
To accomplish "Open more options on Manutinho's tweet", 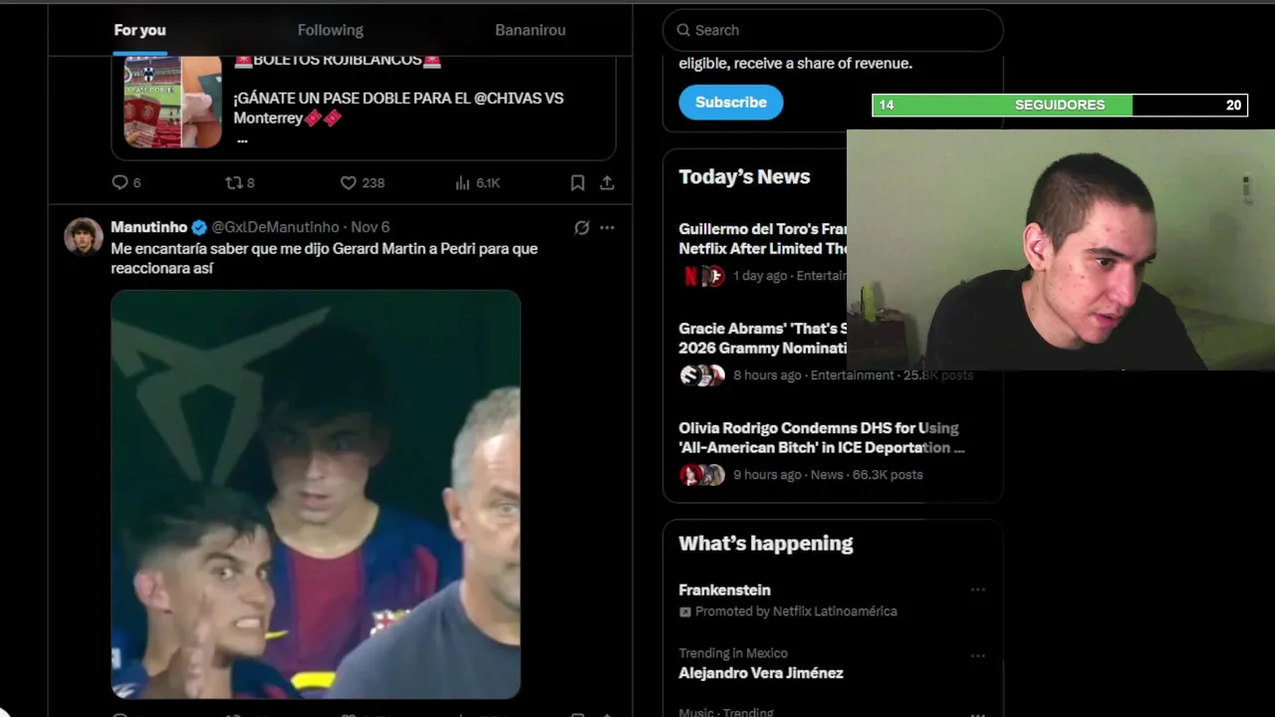I will pyautogui.click(x=607, y=228).
